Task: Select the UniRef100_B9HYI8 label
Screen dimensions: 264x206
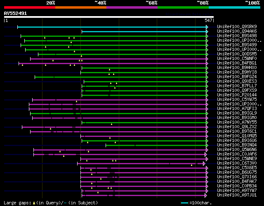Action: 237,72
